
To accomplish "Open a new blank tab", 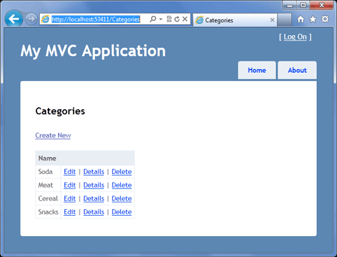I will [x=284, y=20].
